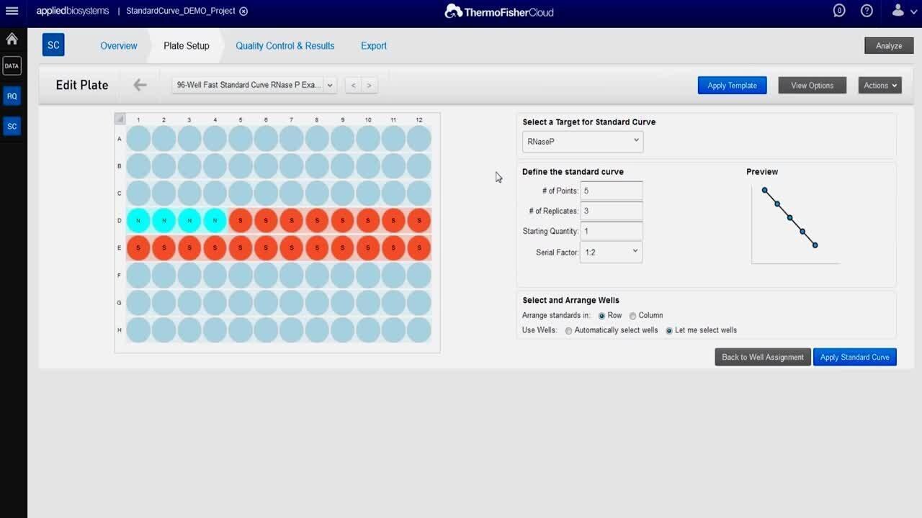Select the Column arrangement radio button
922x518 pixels.
[632, 316]
